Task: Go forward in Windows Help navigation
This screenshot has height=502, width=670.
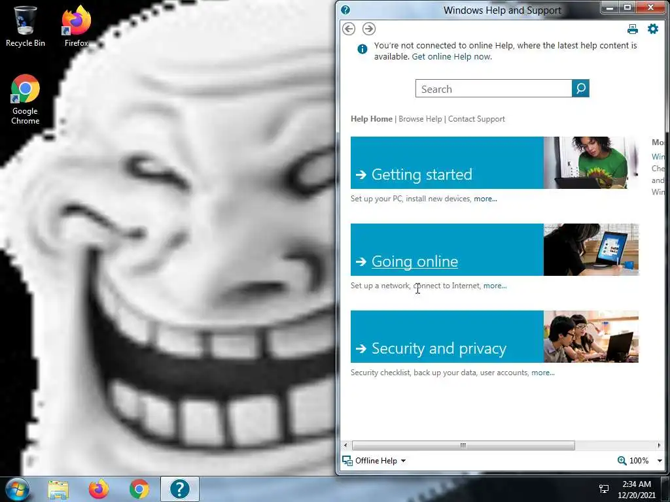Action: 369,29
